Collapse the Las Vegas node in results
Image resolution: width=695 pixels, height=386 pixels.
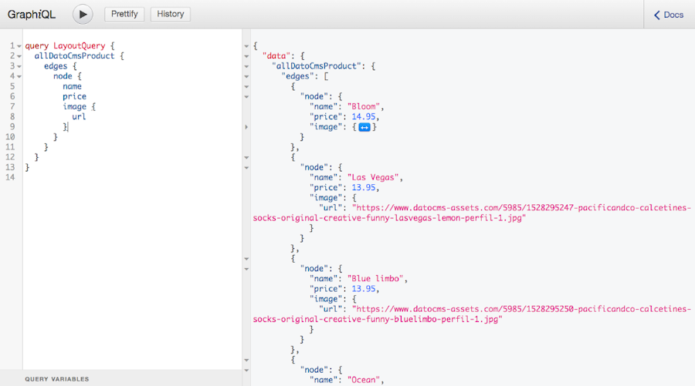[246, 167]
